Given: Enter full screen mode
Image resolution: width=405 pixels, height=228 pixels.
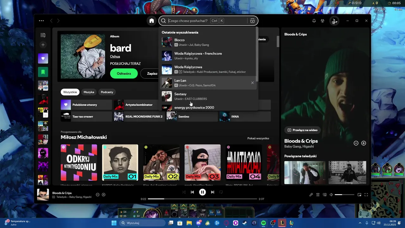Looking at the screenshot, I should (x=366, y=195).
